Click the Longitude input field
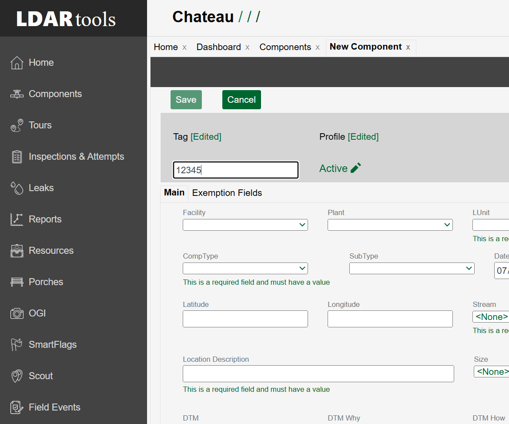 (390, 319)
